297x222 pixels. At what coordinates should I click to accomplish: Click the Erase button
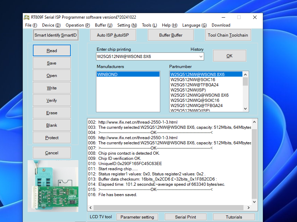coord(52,113)
